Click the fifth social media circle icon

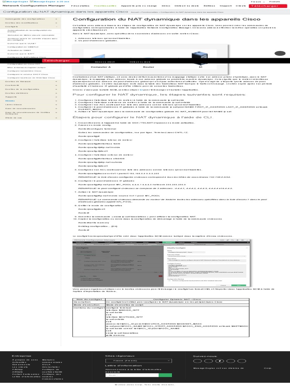[242, 361]
